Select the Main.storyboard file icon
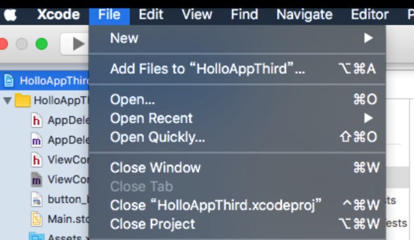Image resolution: width=414 pixels, height=240 pixels. (36, 219)
